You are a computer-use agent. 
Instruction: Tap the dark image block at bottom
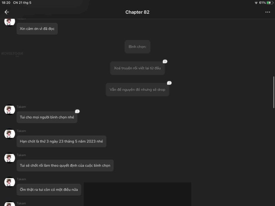pyautogui.click(x=137, y=194)
